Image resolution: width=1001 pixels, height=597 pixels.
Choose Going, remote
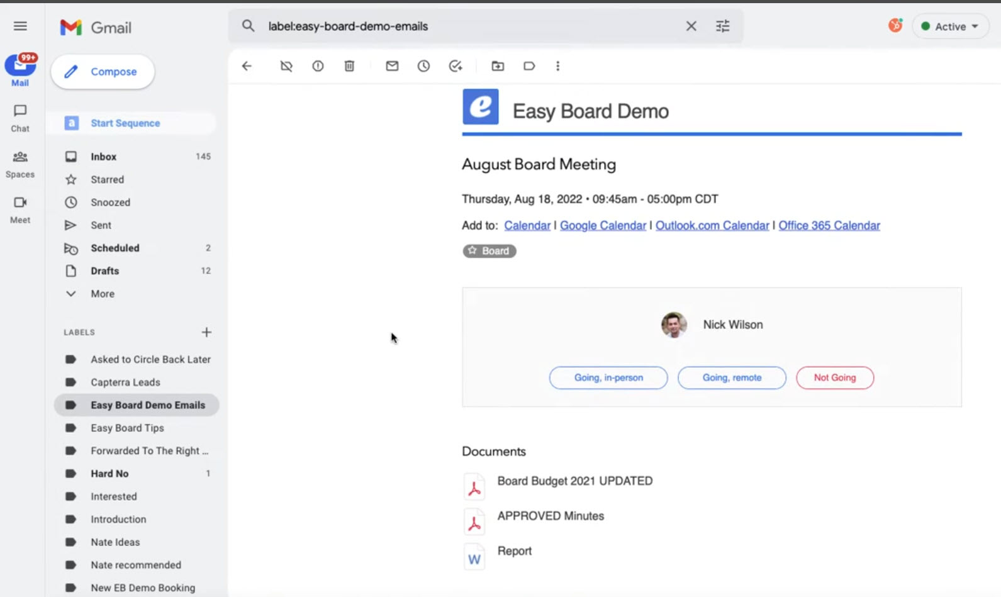pos(732,377)
